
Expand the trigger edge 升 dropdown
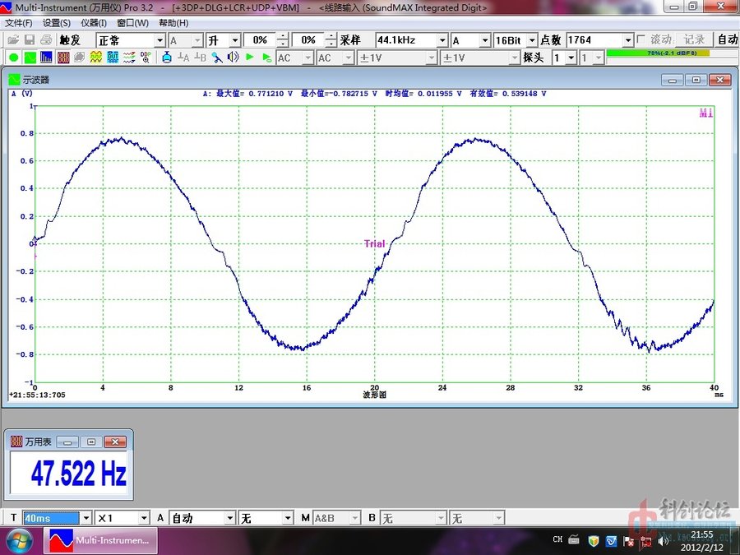(x=235, y=40)
